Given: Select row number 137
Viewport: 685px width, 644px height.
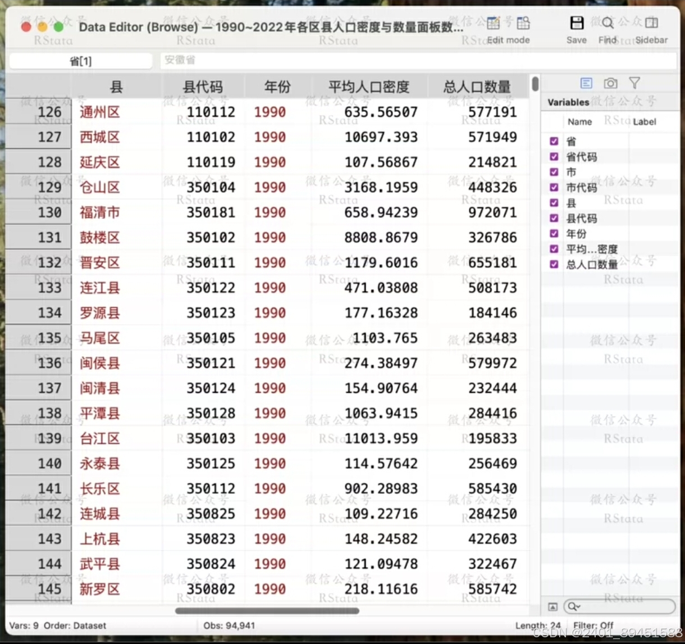Looking at the screenshot, I should point(39,388).
